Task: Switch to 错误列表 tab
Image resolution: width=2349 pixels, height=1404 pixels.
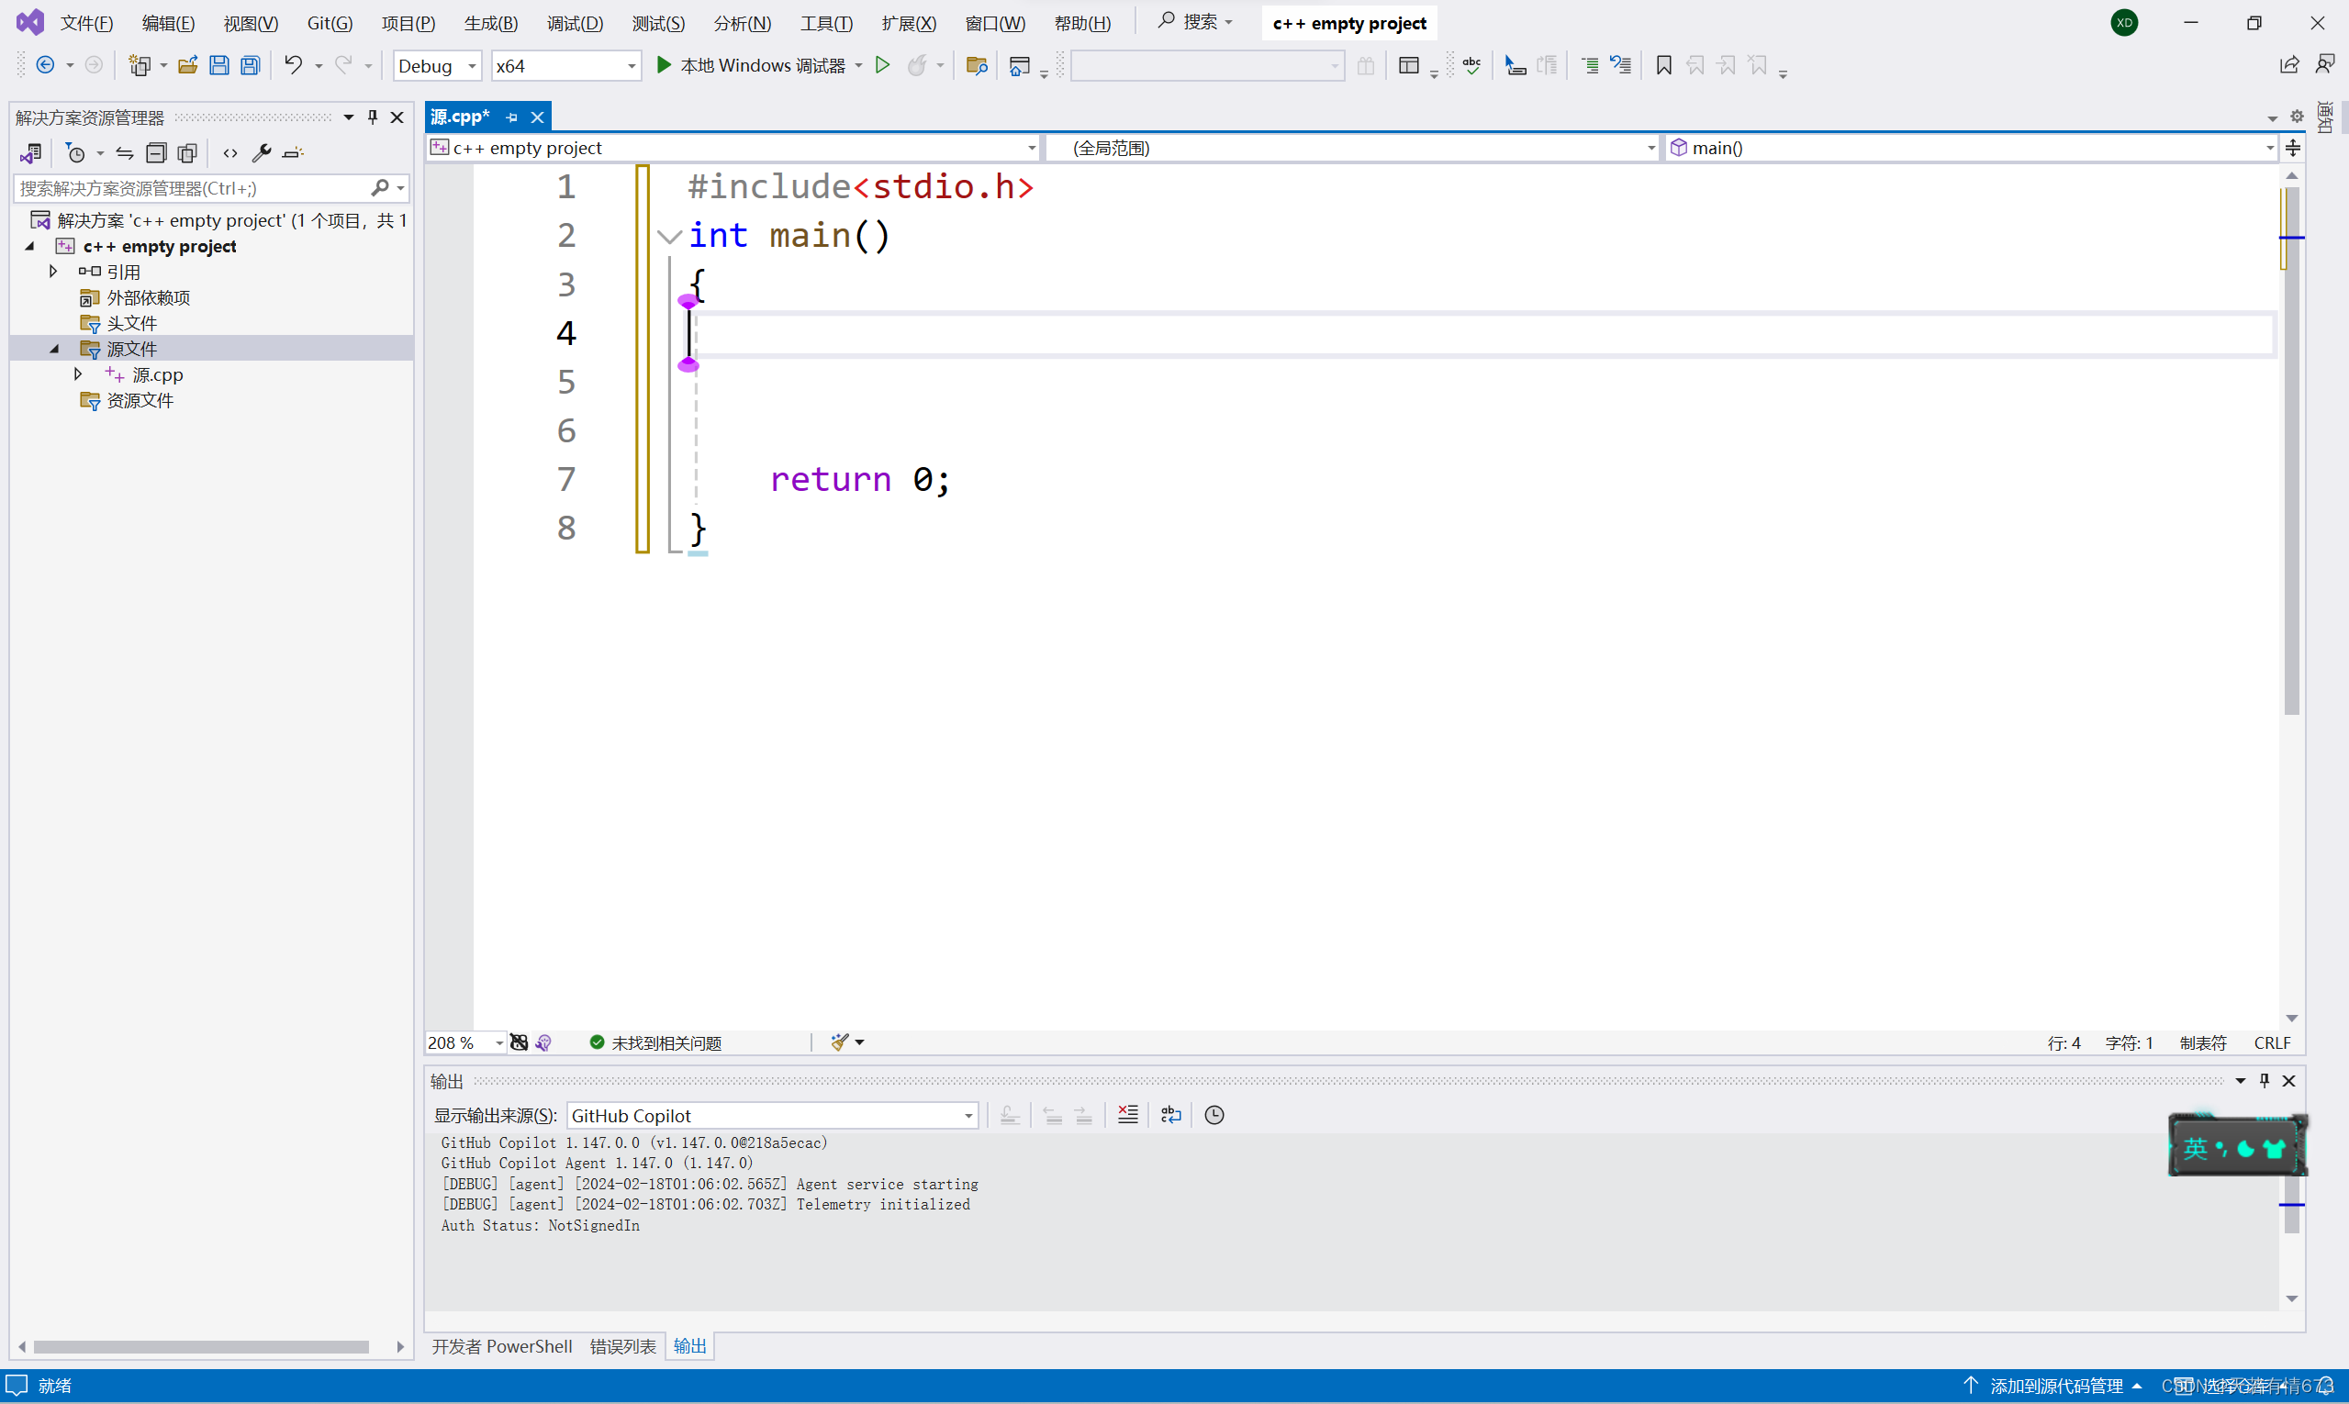Action: pyautogui.click(x=621, y=1345)
